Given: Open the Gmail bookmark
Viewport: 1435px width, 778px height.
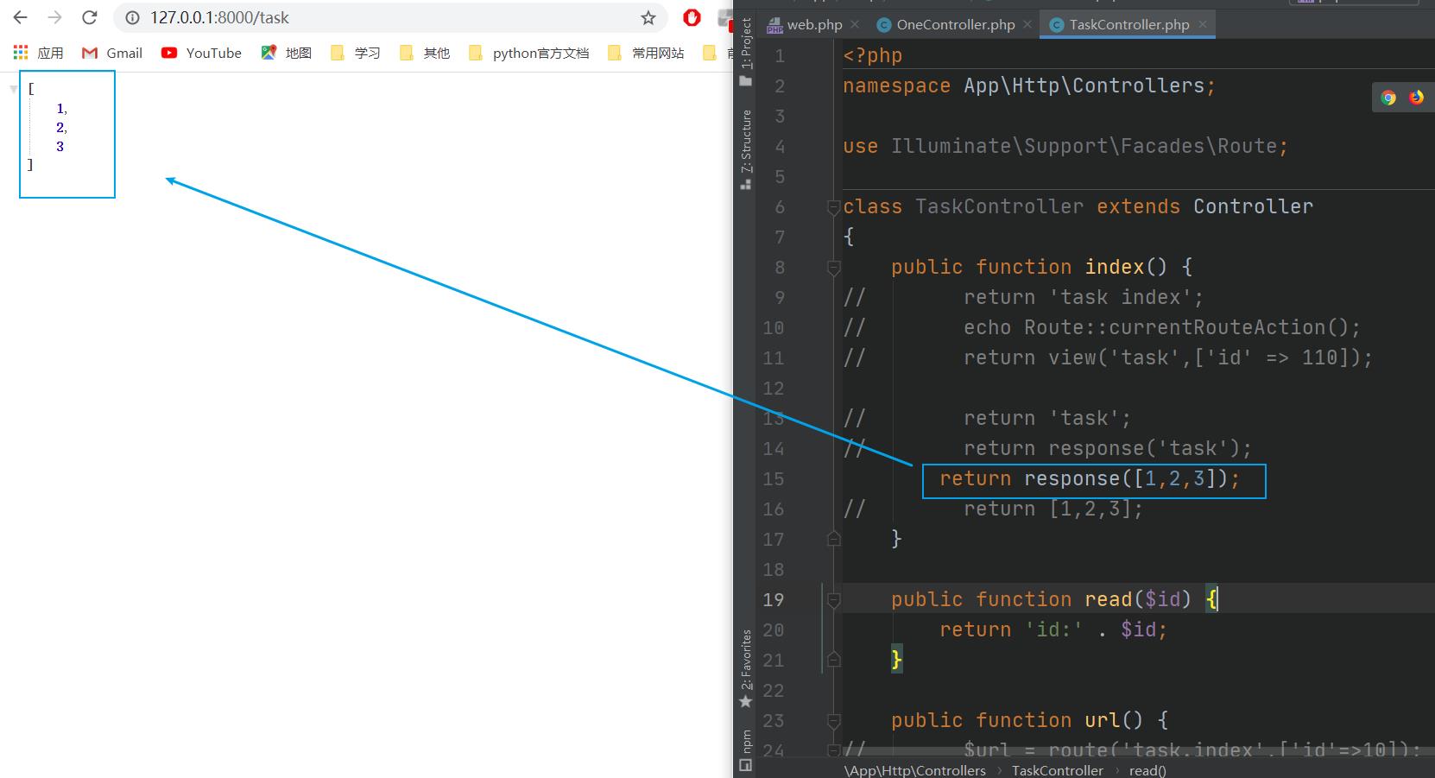Looking at the screenshot, I should coord(112,53).
